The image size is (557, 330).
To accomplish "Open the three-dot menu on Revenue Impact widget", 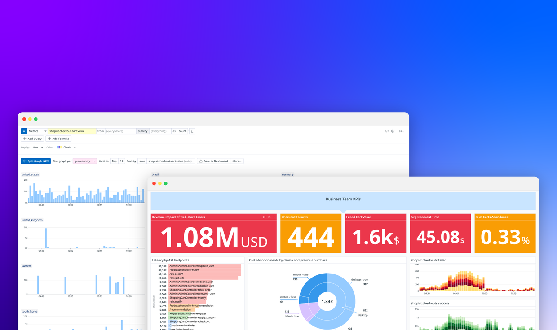I will pos(274,217).
